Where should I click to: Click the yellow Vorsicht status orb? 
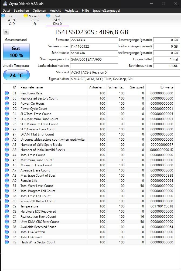pyautogui.click(x=26, y=16)
